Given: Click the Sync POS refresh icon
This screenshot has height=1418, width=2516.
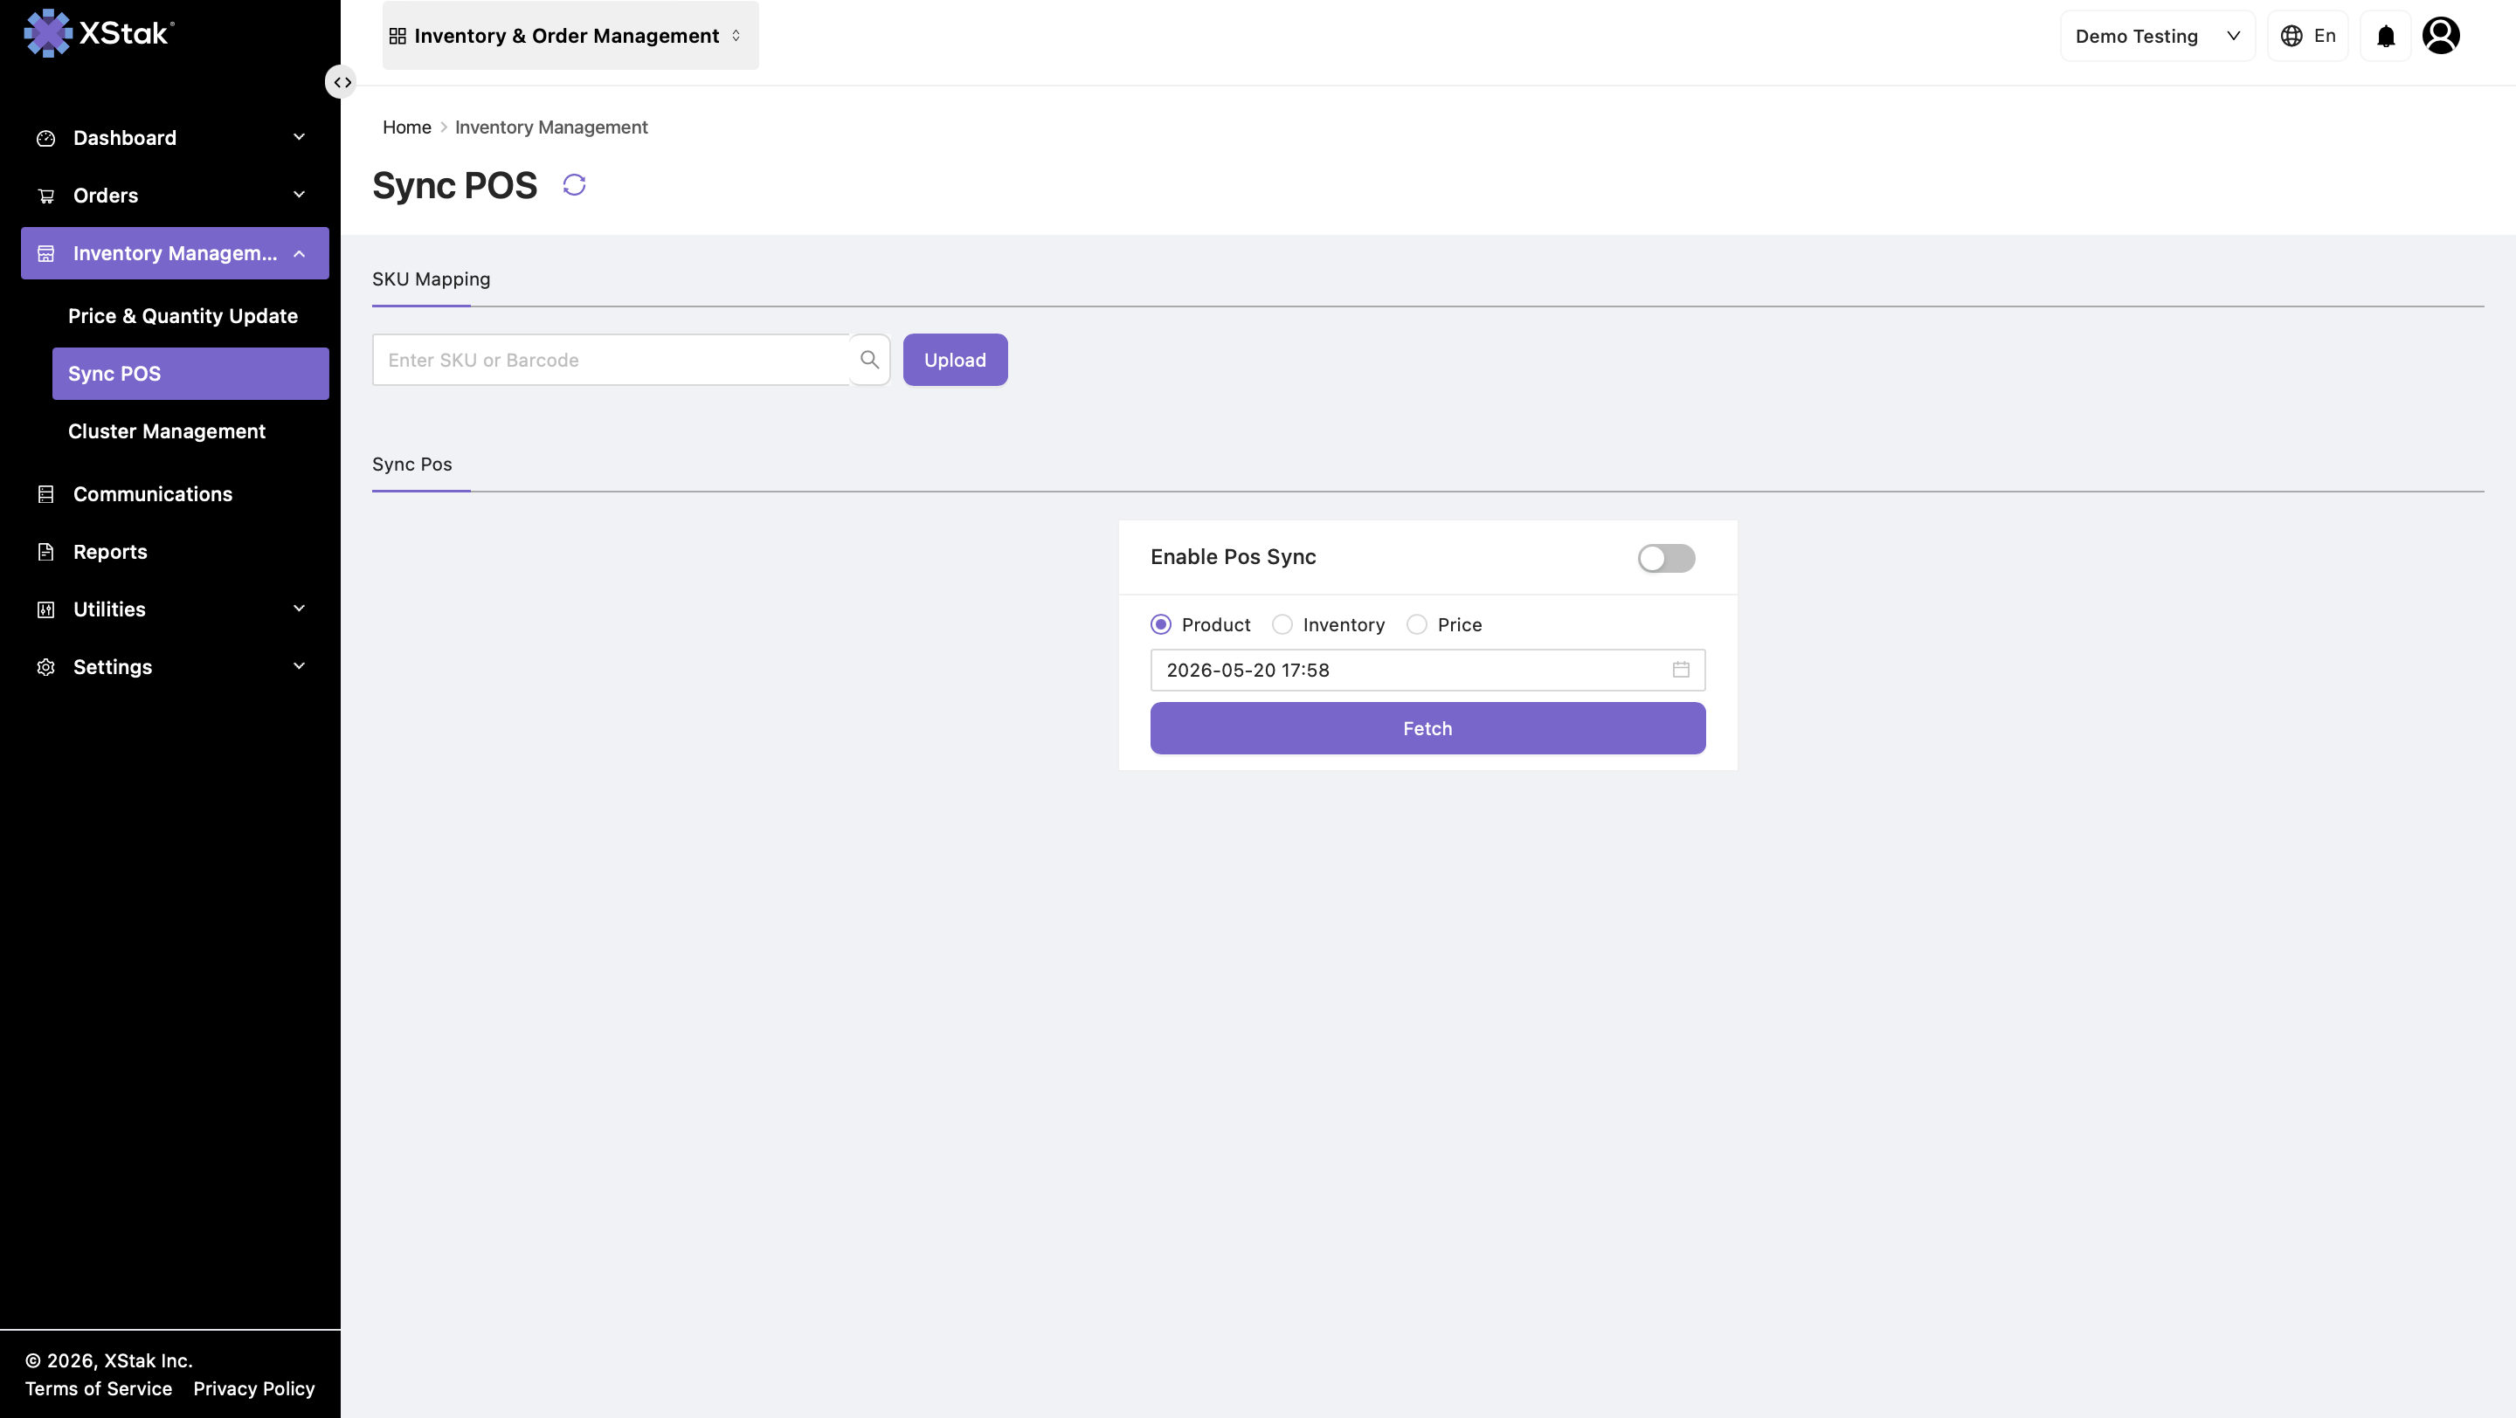Looking at the screenshot, I should point(574,184).
